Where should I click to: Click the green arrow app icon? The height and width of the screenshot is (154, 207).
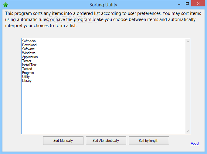point(5,5)
